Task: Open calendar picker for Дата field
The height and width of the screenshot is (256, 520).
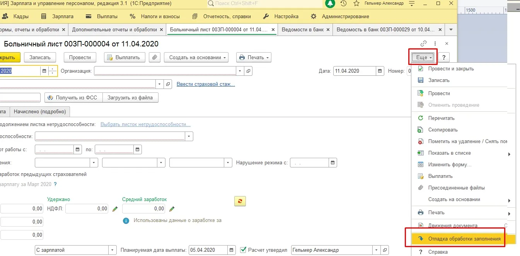Action: click(380, 71)
